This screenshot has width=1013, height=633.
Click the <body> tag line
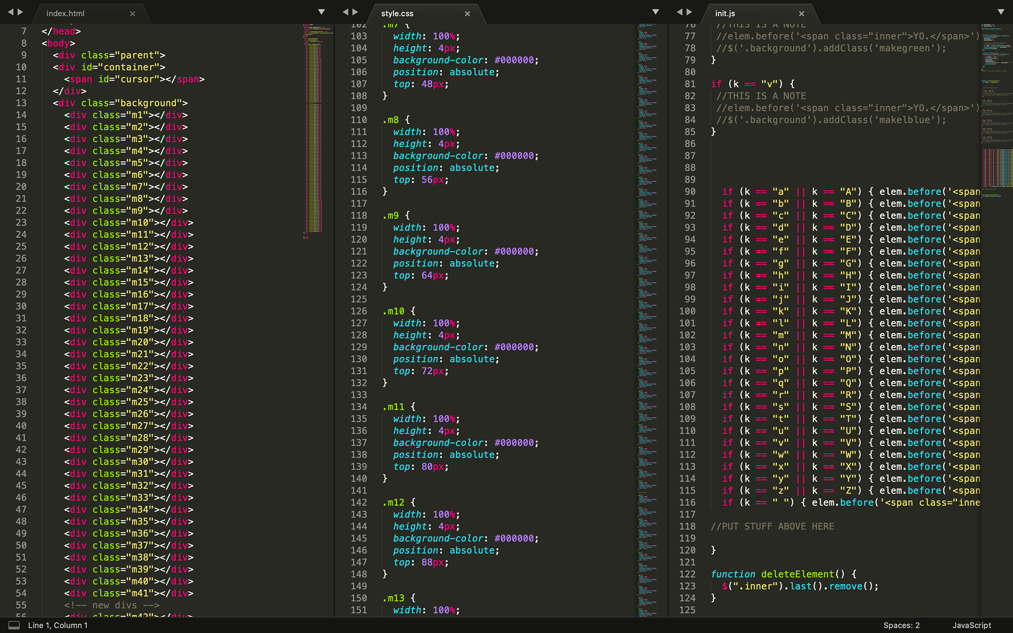point(58,43)
